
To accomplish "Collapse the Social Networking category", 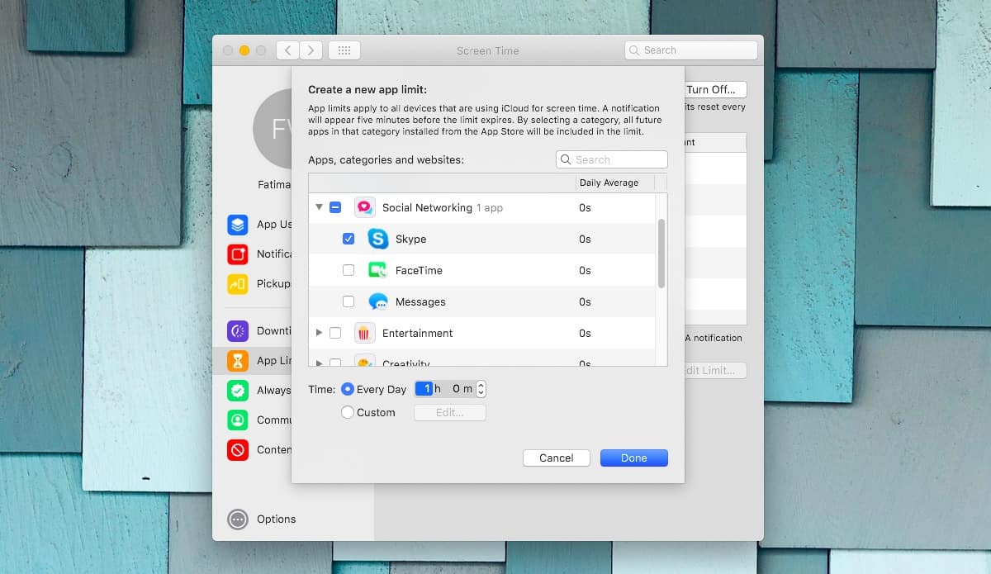I will [319, 207].
